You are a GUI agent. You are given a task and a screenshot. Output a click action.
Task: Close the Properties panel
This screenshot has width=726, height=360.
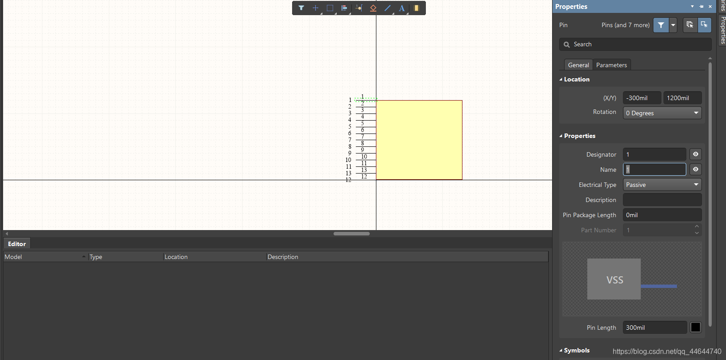(x=710, y=7)
